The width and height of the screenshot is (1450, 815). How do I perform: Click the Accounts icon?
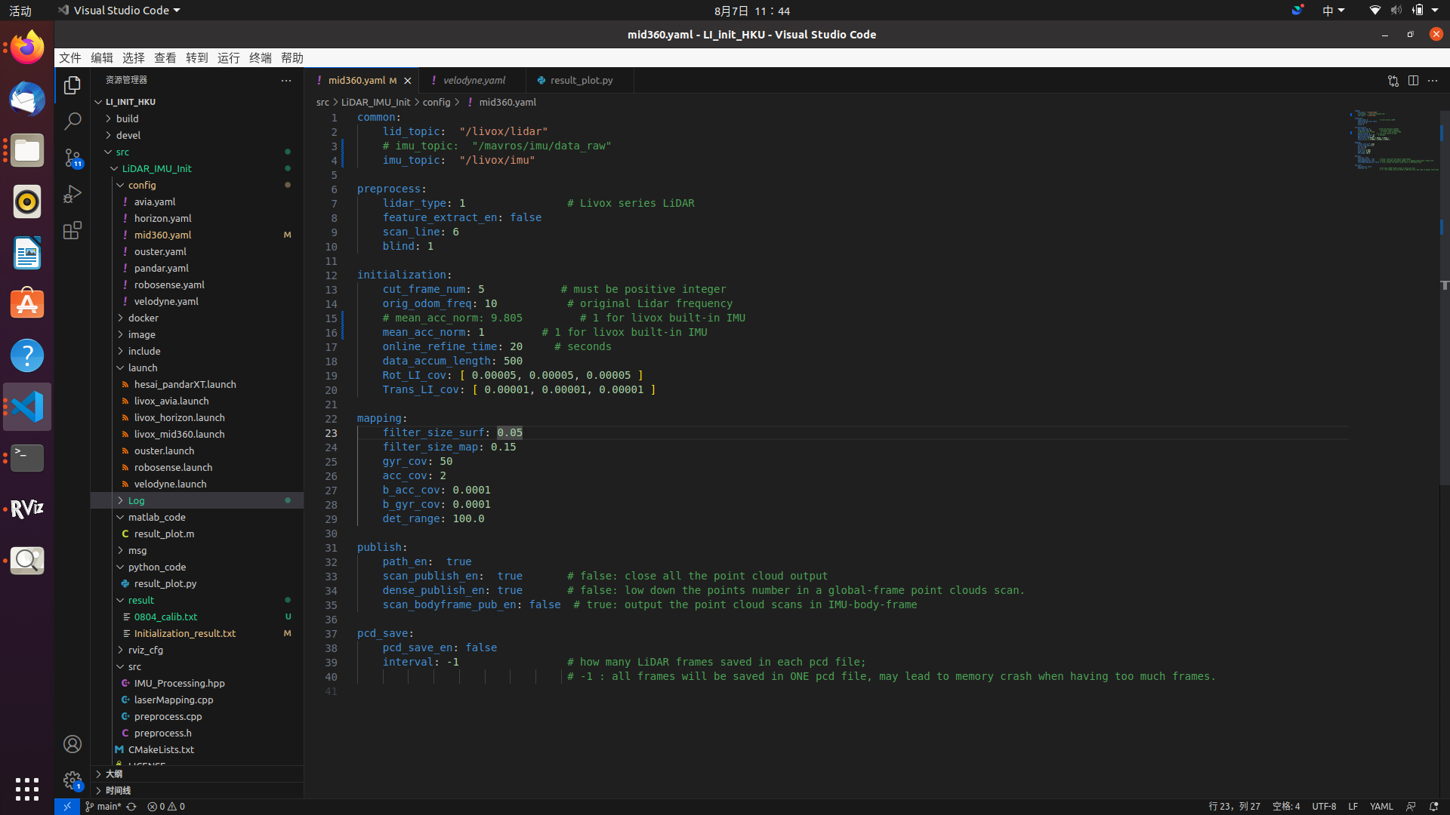(x=72, y=744)
